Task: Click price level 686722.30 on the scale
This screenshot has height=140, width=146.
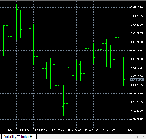Action: [137, 76]
